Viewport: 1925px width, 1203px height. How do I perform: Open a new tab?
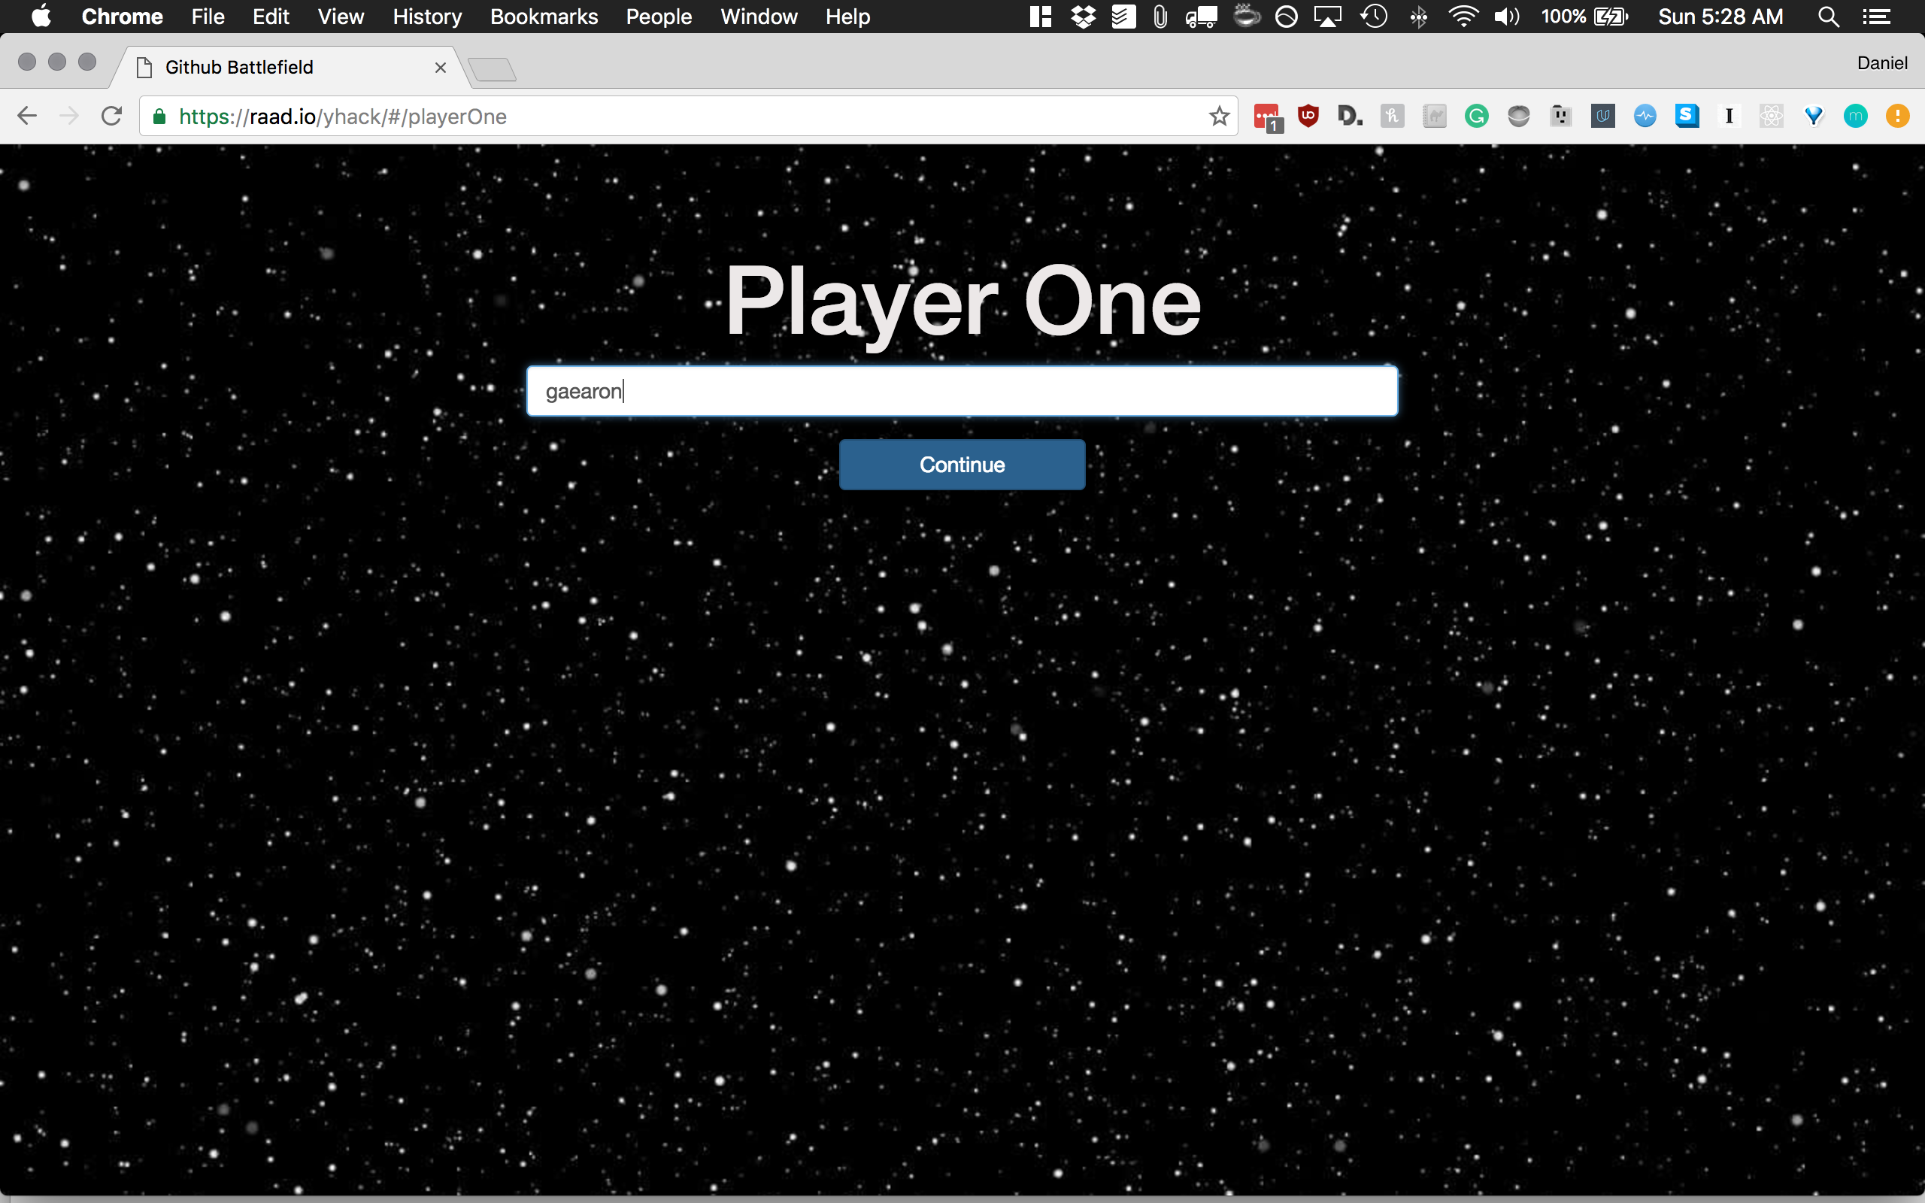click(493, 70)
